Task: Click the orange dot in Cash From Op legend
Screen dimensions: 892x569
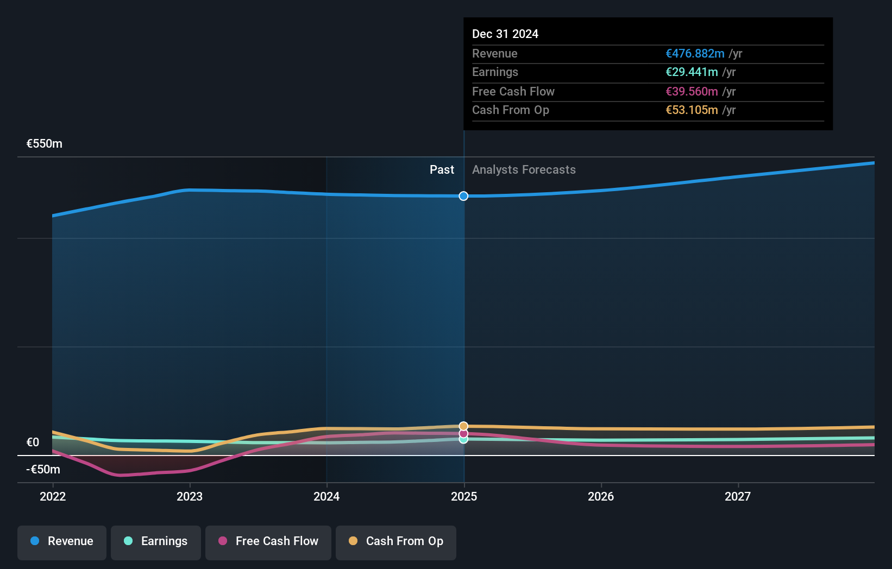Action: (353, 541)
